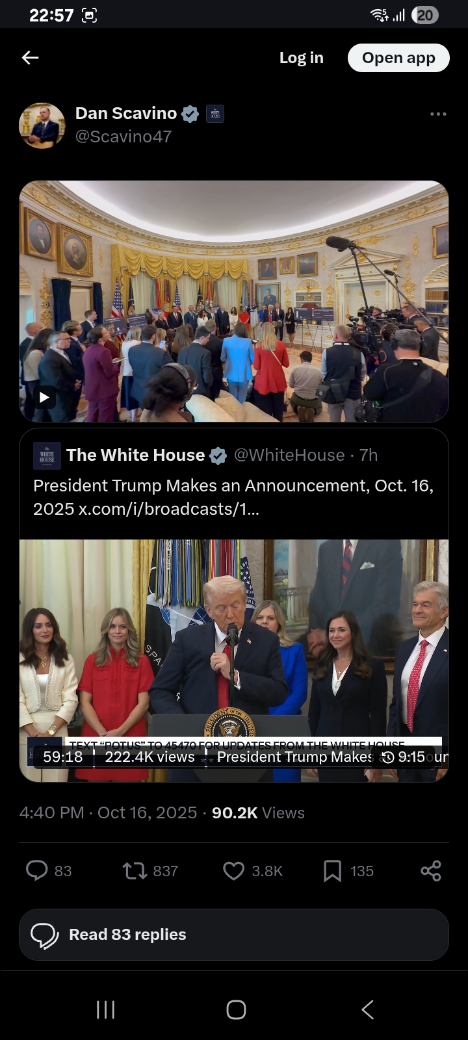Open The White House quoted account avatar
468x1040 pixels.
[x=47, y=456]
